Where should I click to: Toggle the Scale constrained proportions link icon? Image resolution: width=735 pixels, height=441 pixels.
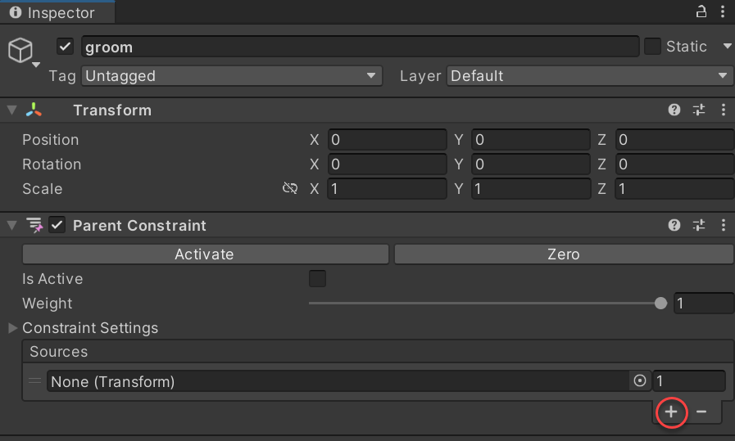(x=289, y=189)
